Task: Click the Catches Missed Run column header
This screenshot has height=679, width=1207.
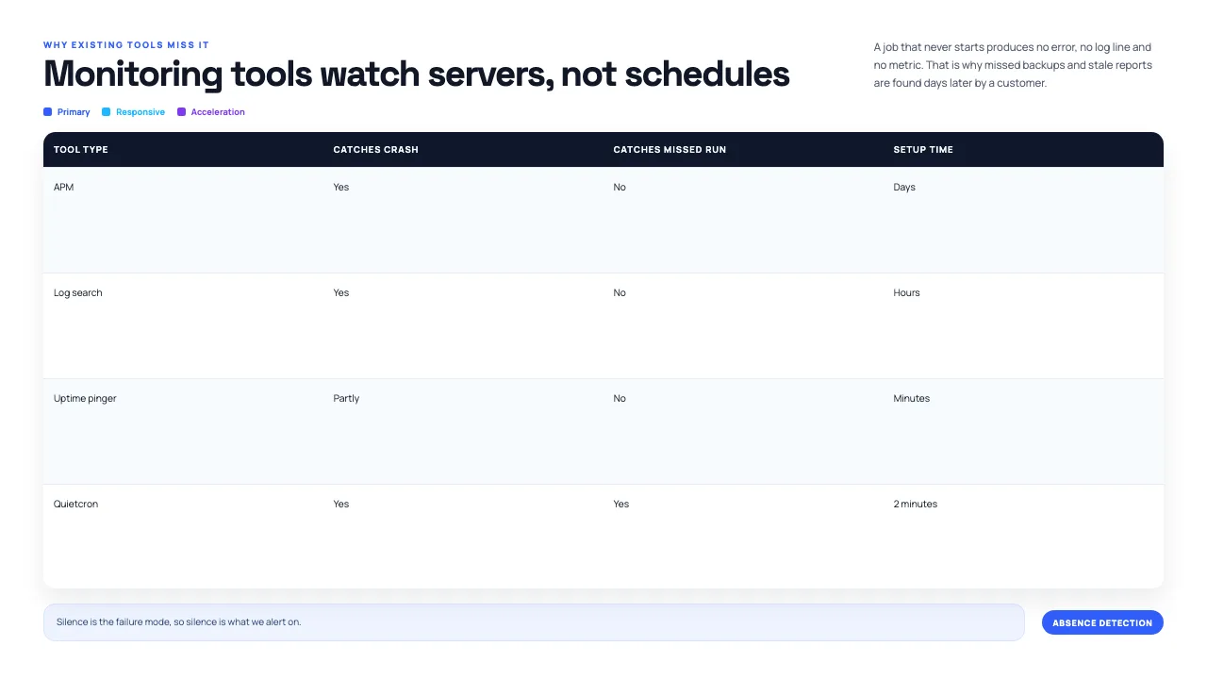Action: [x=670, y=149]
